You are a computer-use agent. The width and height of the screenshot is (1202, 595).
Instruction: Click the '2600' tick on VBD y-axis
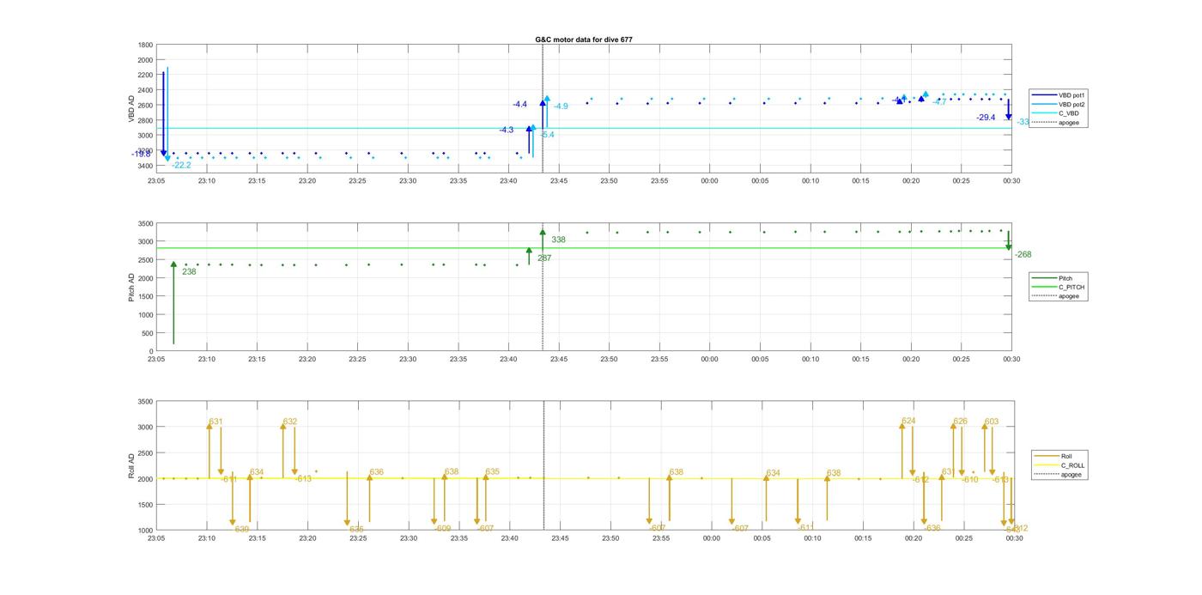145,106
